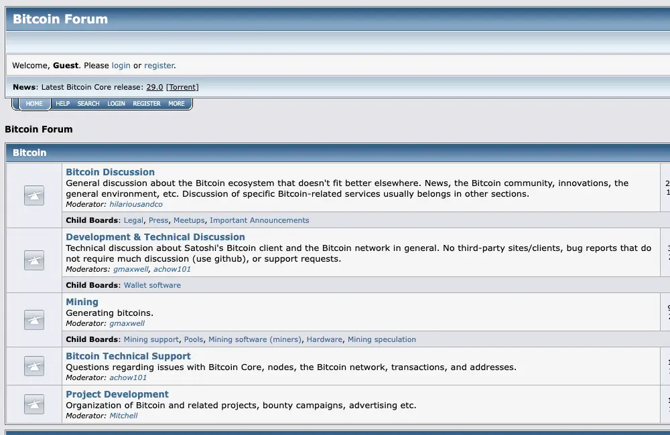Select REGISTER in the navigation bar
This screenshot has width=670, height=435.
(147, 104)
